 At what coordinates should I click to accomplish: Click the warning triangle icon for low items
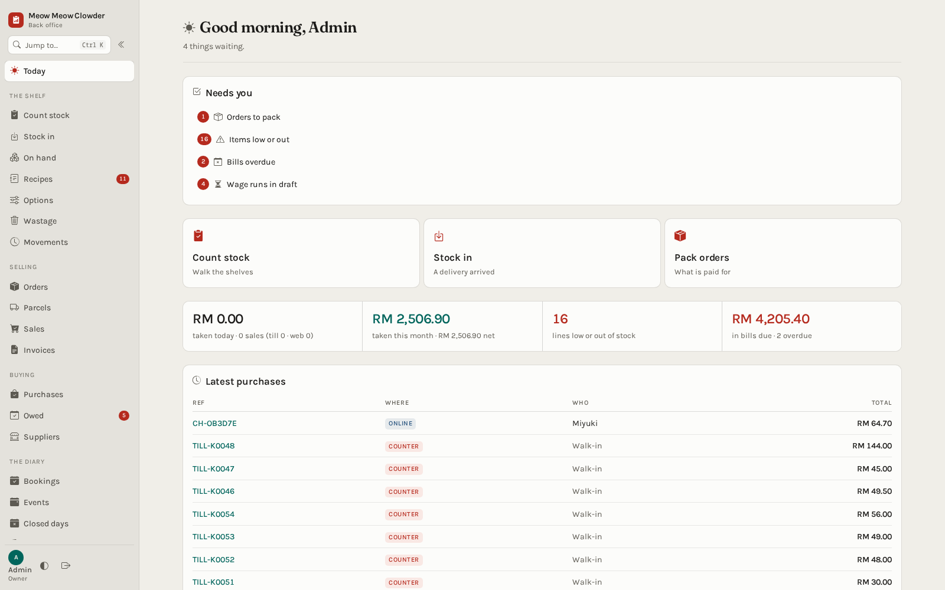[220, 140]
